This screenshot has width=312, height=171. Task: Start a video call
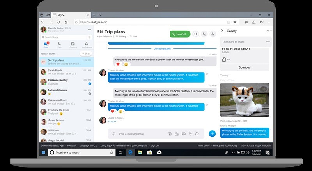tap(196, 34)
